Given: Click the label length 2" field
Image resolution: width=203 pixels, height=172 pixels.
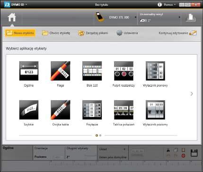Looking at the screenshot, I should [81, 157].
